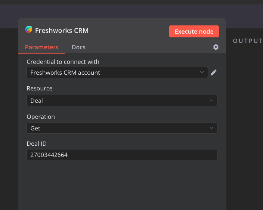Click the Freshworks CRM node title text
263x210 pixels.
pos(62,31)
